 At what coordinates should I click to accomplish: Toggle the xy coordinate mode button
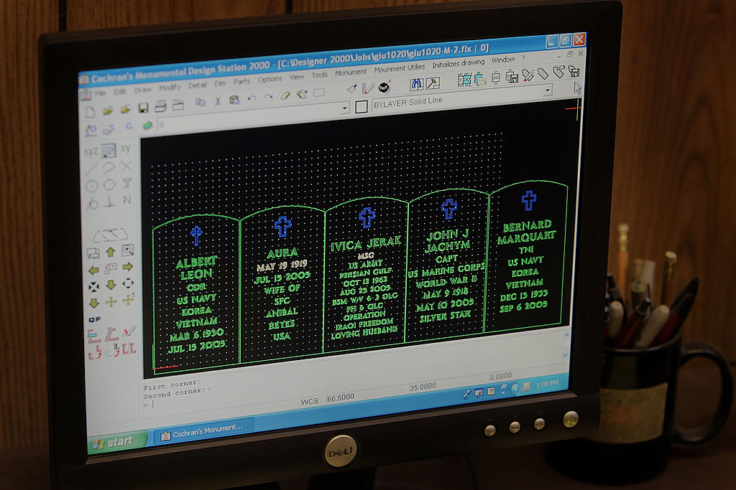(x=125, y=149)
